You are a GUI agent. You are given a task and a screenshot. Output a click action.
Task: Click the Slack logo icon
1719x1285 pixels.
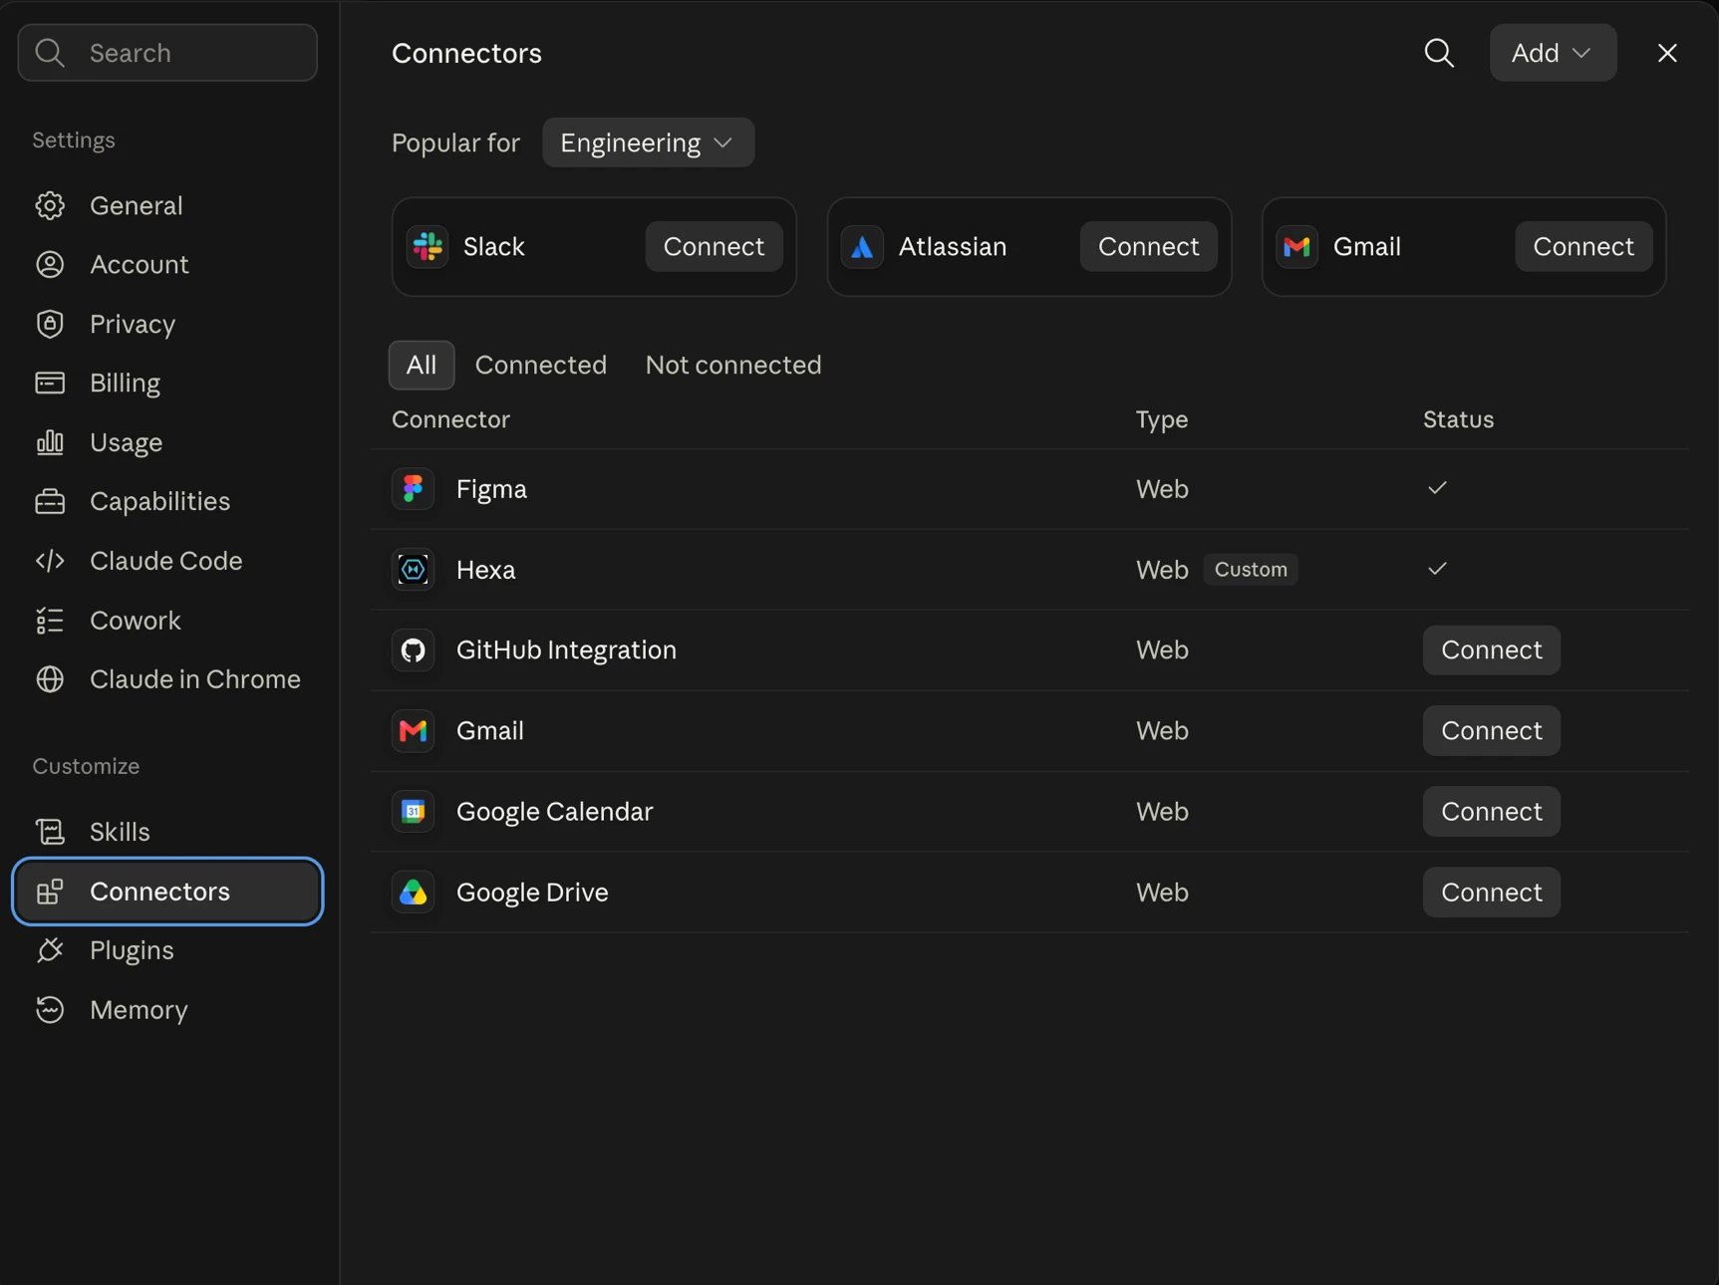coord(429,246)
